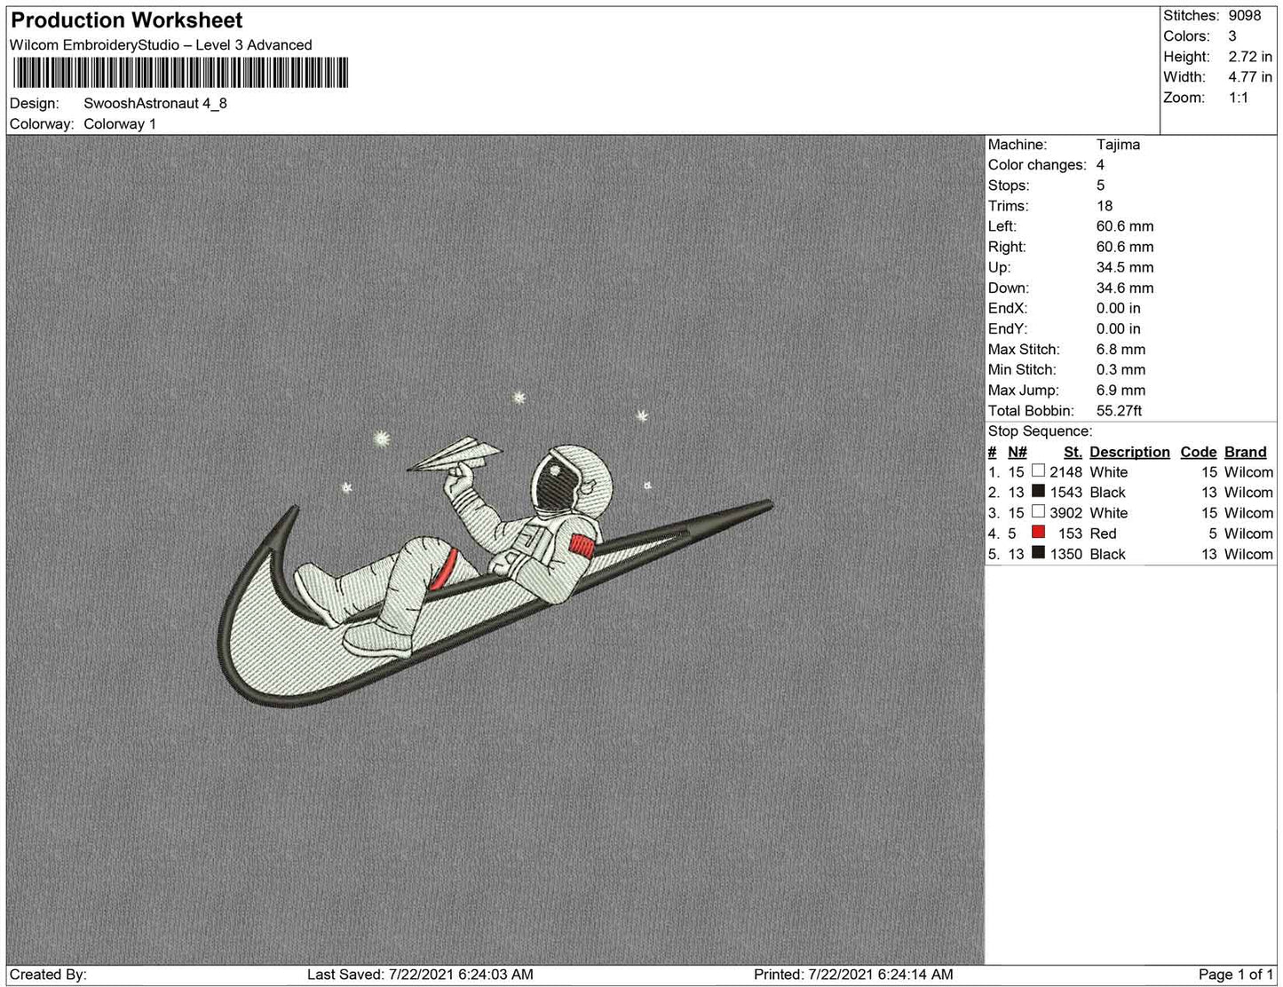Click the Stops value '5'
The image size is (1283, 987).
point(1100,186)
